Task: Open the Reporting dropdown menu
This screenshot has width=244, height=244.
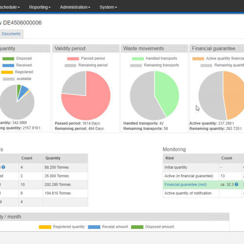Action: pos(40,7)
